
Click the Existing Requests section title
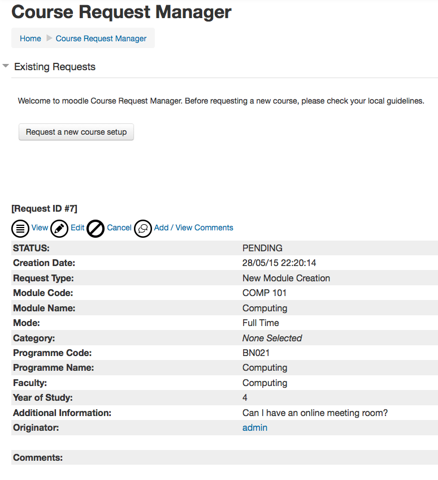coord(55,67)
